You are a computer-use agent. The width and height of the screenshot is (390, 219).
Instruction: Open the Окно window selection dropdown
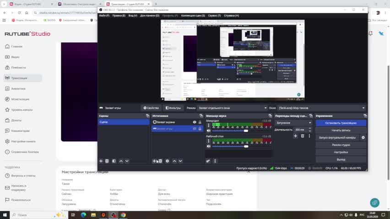pyautogui.click(x=322, y=108)
